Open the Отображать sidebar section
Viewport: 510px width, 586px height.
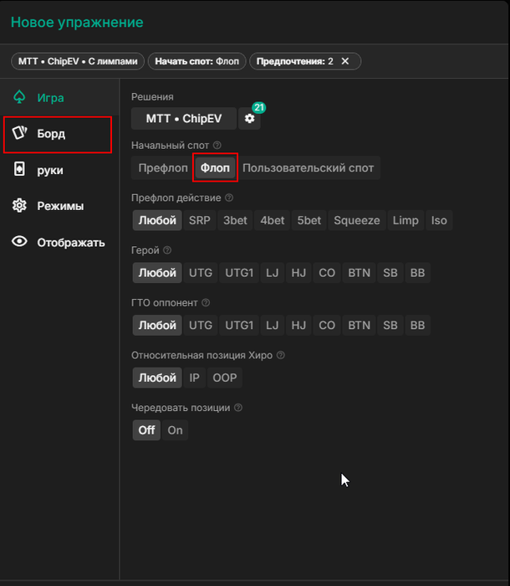point(59,242)
